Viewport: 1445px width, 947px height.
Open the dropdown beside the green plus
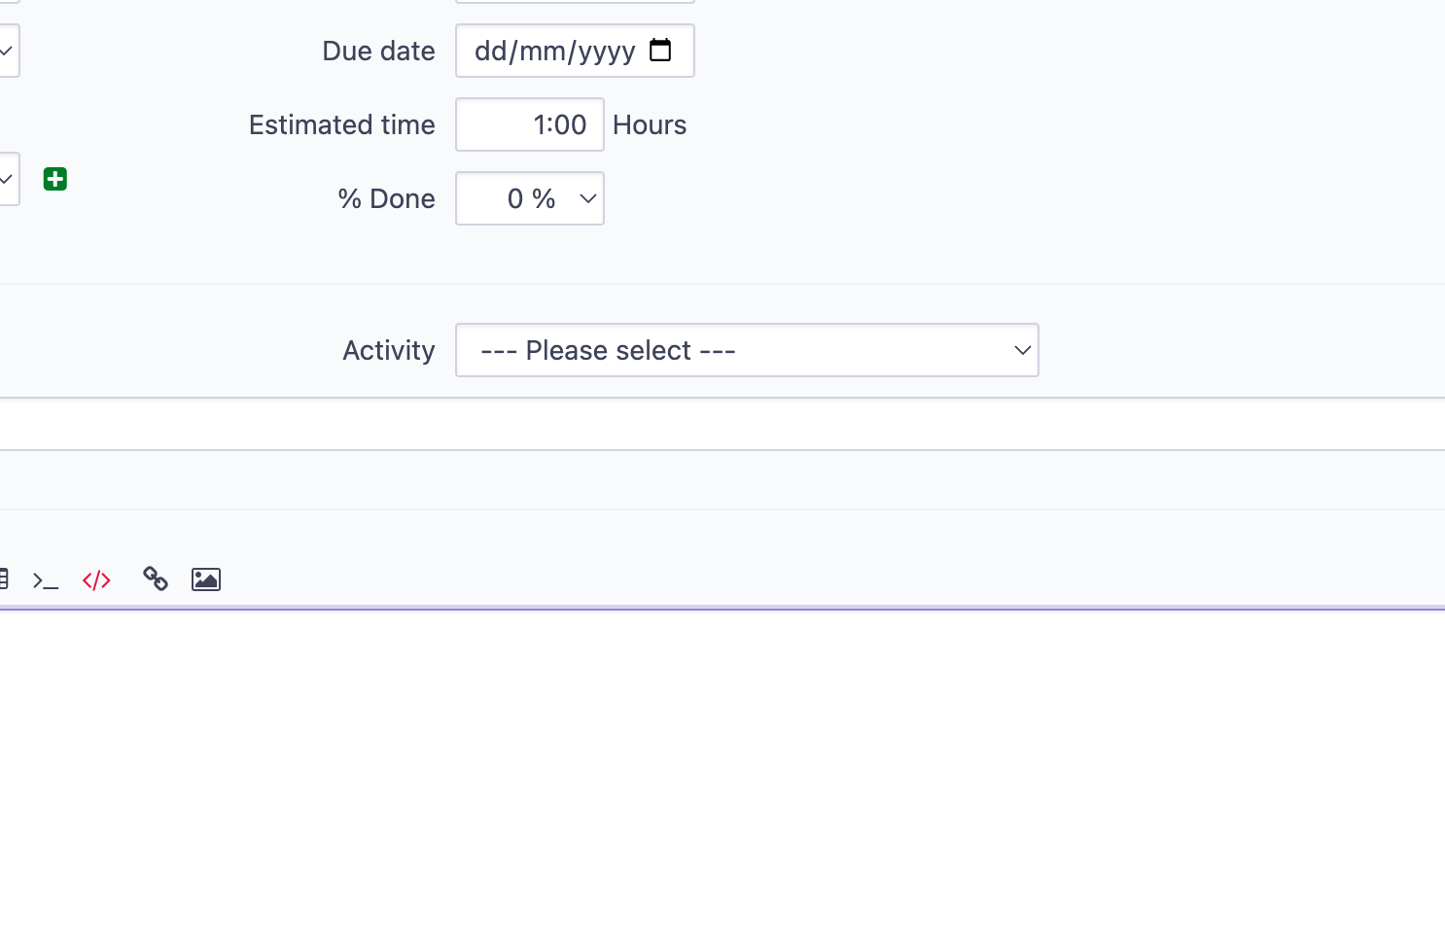pyautogui.click(x=9, y=179)
